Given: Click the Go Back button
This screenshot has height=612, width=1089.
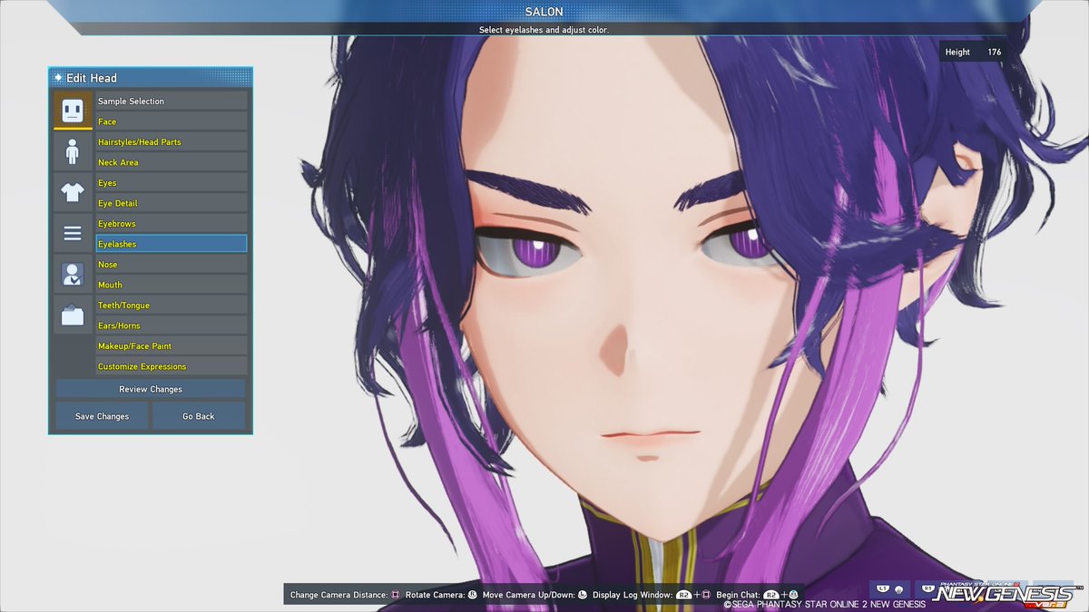Looking at the screenshot, I should (x=199, y=416).
